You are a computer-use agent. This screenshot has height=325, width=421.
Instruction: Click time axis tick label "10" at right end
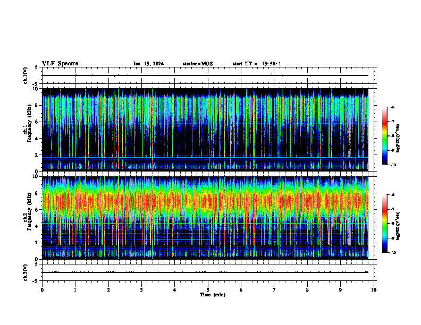(374, 290)
